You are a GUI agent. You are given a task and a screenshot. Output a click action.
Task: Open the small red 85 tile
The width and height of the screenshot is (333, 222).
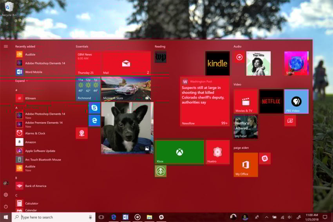(290, 121)
